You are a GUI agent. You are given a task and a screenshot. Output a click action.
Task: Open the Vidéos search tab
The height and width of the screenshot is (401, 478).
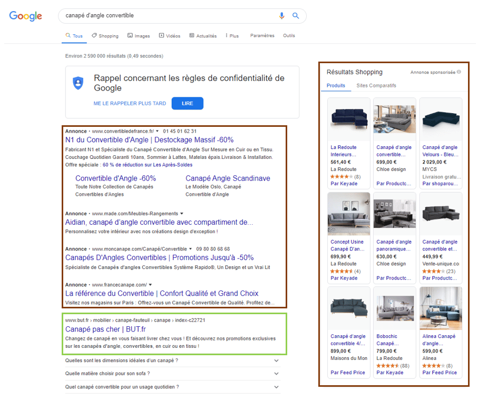coord(170,36)
